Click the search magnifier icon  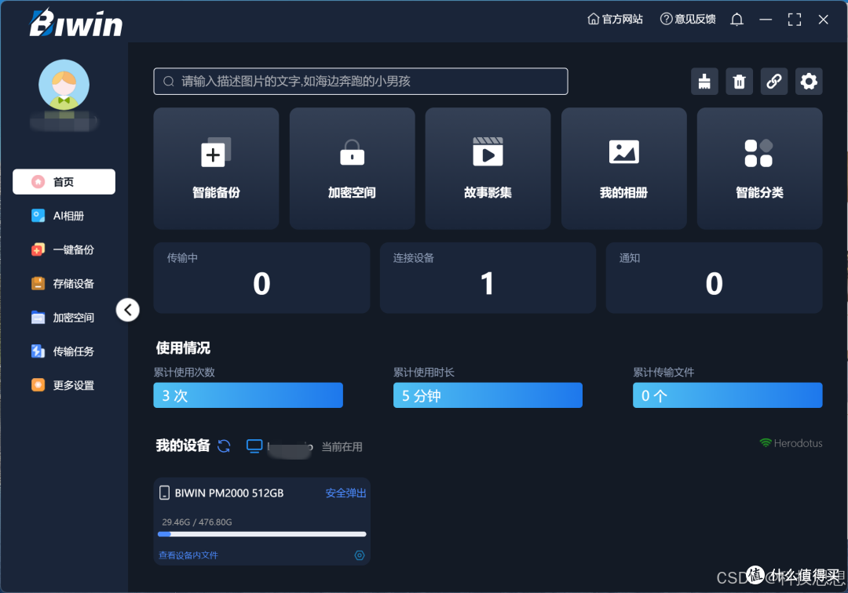[x=169, y=82]
